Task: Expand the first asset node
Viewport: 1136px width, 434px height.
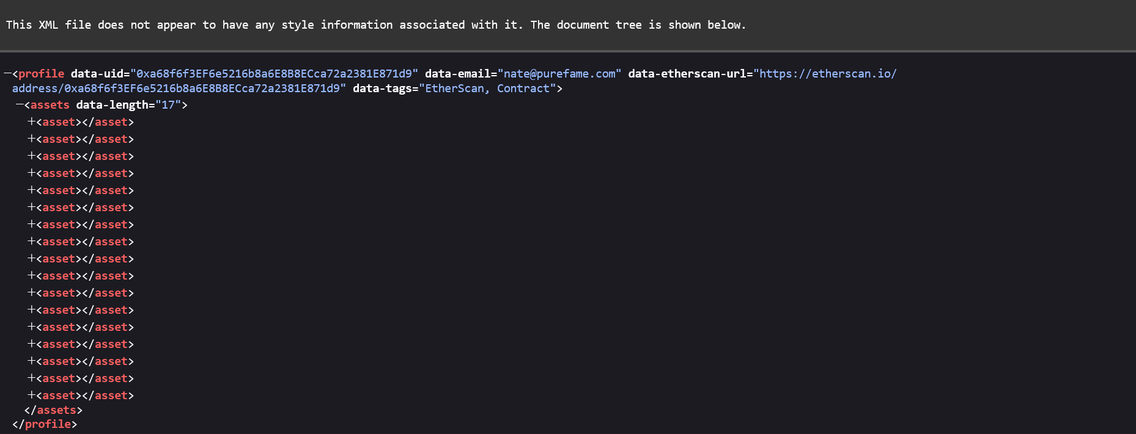Action: click(x=31, y=122)
